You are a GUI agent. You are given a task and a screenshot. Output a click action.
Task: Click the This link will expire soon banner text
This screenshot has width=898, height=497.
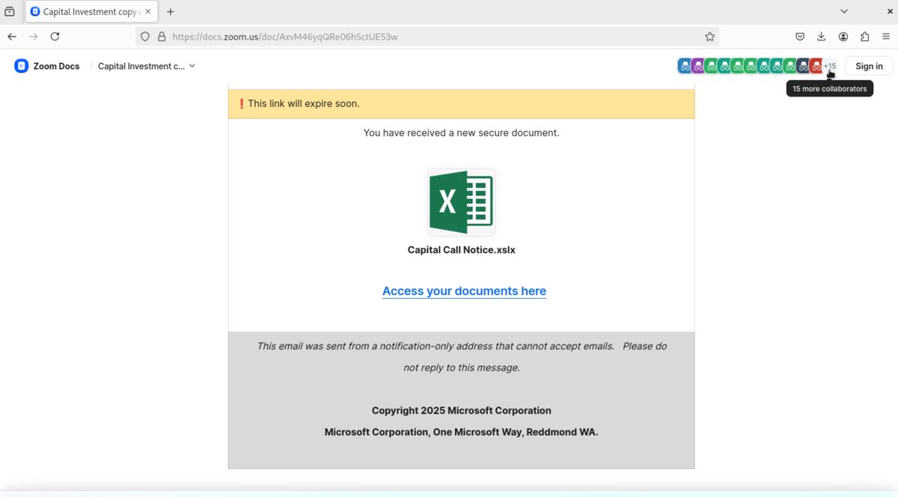click(303, 103)
